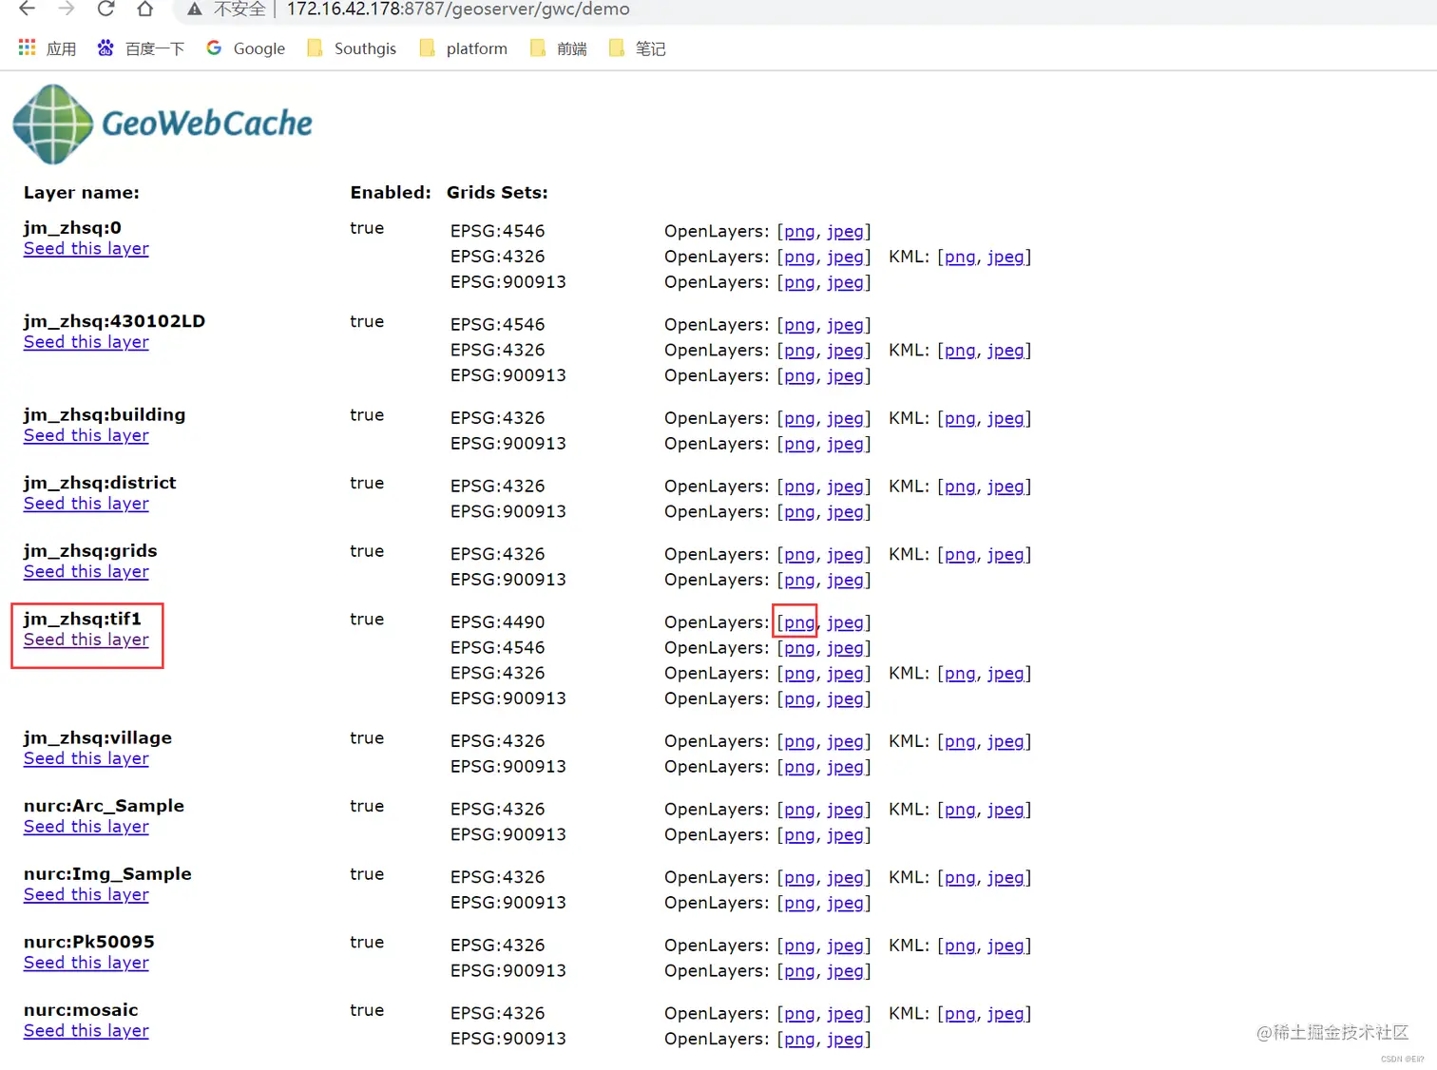The height and width of the screenshot is (1070, 1437).
Task: Open nurc:Img_Sample EPSG:4326 KML jpeg
Action: coord(1006,877)
